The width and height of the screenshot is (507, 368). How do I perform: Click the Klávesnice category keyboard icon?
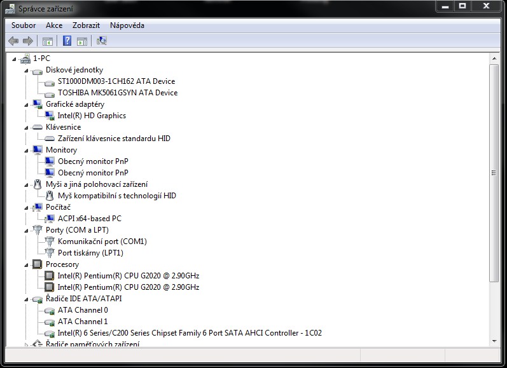point(38,127)
